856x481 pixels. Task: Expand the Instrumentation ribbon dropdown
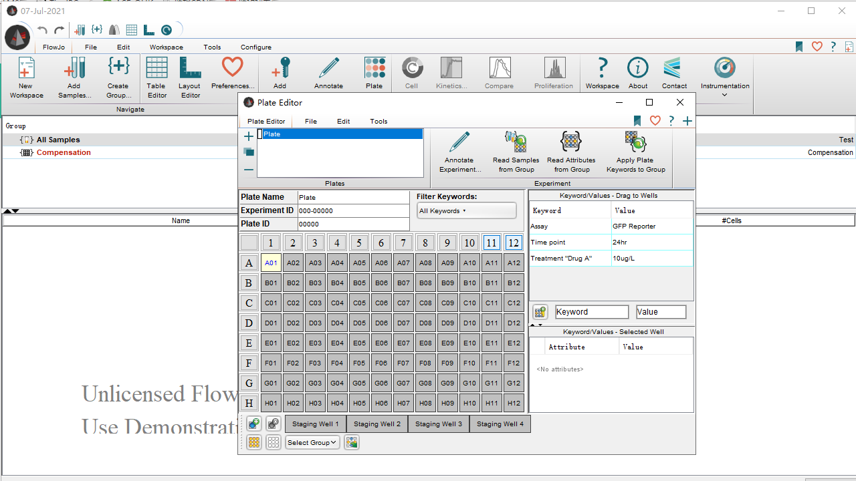coord(725,95)
